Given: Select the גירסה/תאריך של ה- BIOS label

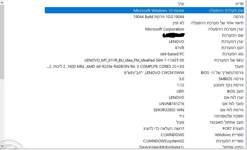Looking at the screenshot, I should (222, 73).
